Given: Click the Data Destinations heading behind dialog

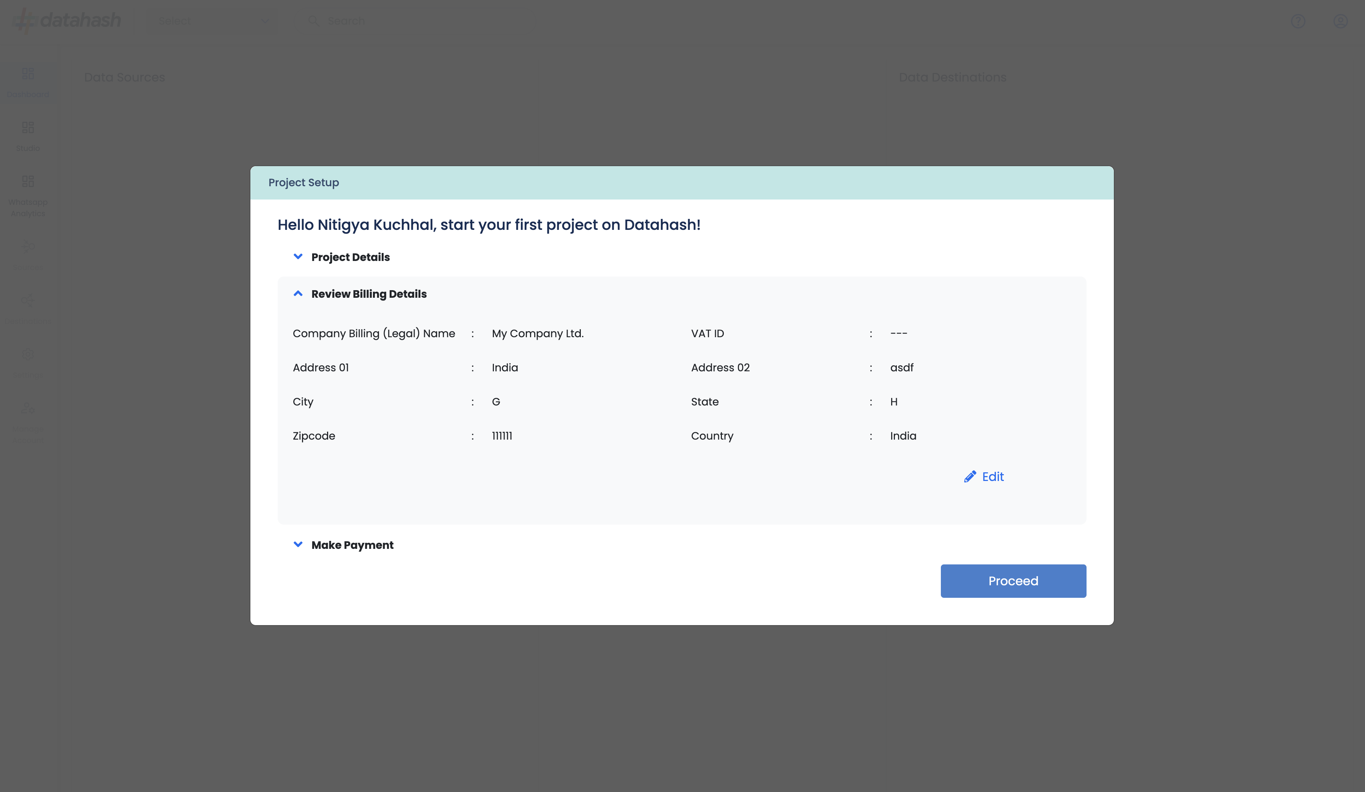Looking at the screenshot, I should point(952,77).
